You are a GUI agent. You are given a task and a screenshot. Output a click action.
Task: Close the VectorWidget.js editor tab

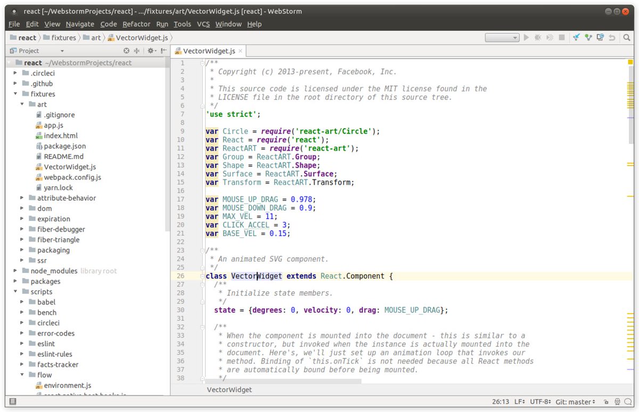tap(240, 51)
